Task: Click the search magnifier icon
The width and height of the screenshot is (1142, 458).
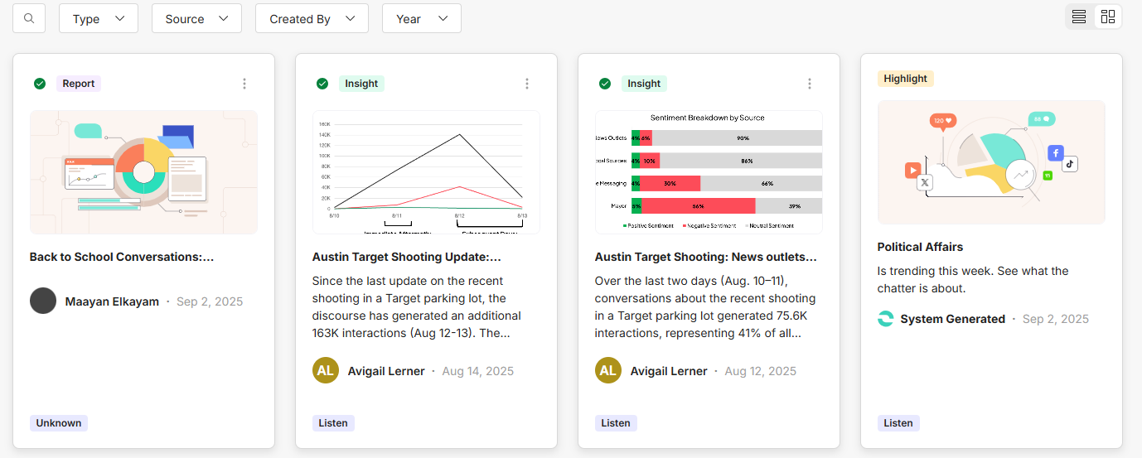Action: 29,18
